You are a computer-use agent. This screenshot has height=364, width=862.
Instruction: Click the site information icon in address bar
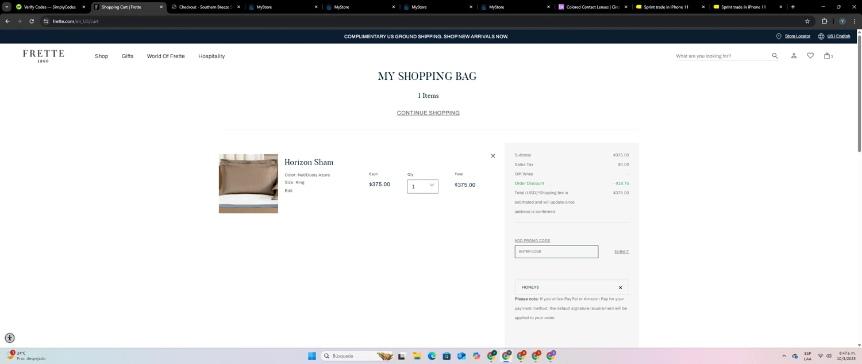click(x=46, y=21)
